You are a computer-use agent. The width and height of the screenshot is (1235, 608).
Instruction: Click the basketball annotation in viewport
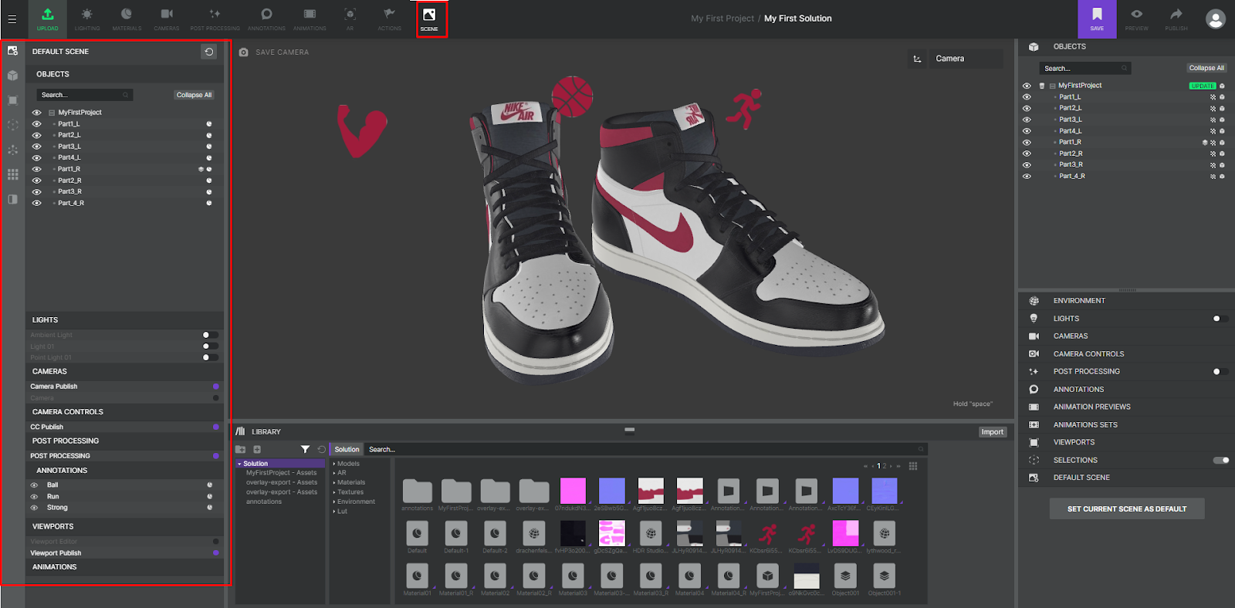(572, 96)
